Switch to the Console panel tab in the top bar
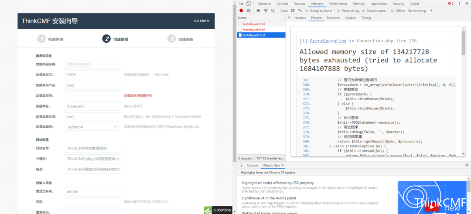The height and width of the screenshot is (214, 471). pos(282,3)
